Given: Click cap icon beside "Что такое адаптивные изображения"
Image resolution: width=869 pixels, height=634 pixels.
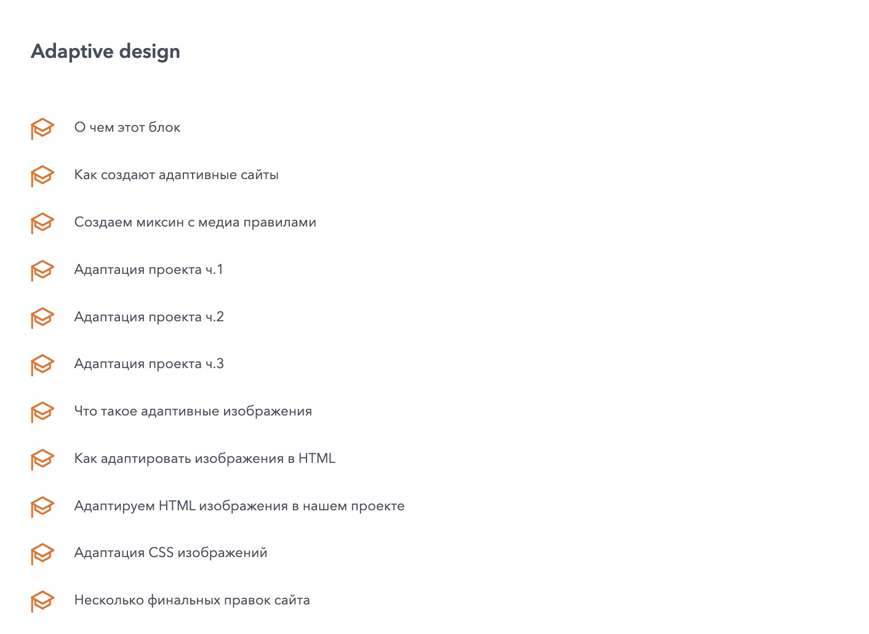Looking at the screenshot, I should [42, 412].
